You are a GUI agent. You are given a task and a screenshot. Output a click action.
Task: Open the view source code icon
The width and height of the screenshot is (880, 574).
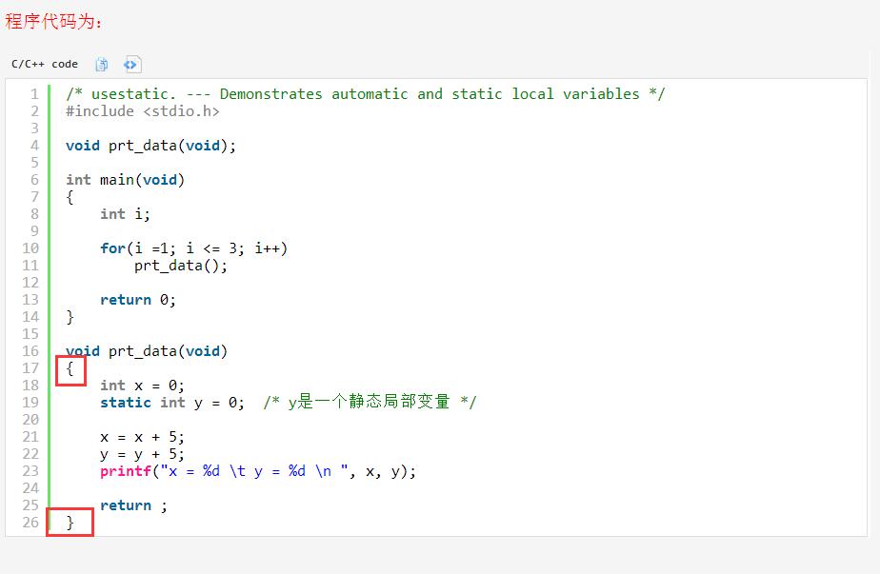[131, 65]
